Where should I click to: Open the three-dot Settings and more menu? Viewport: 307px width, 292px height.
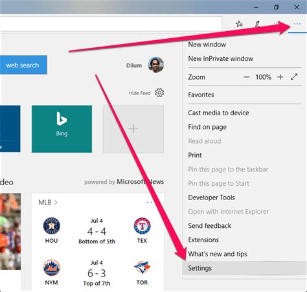[297, 24]
